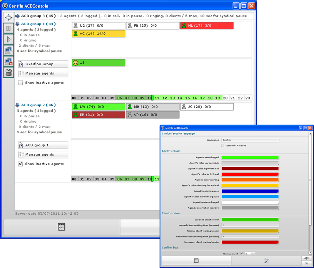
Task: Click the computers icon with the red X
Action: point(8,61)
